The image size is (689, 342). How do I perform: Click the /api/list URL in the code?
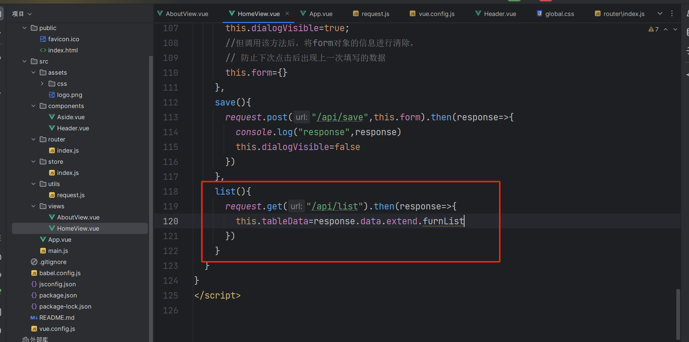[x=335, y=206]
